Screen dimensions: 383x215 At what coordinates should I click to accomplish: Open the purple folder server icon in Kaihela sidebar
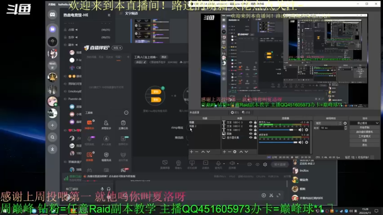click(x=52, y=29)
